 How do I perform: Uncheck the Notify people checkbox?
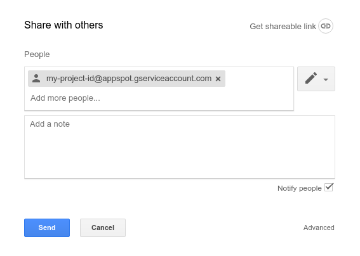[329, 187]
